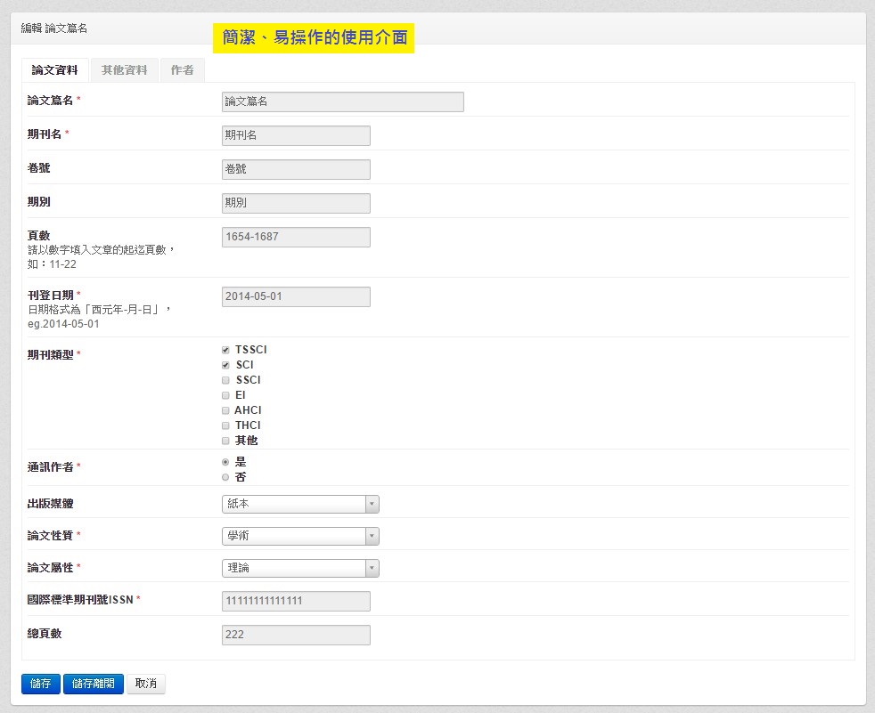Check the 其他 journal type option
The image size is (875, 713).
[x=226, y=441]
